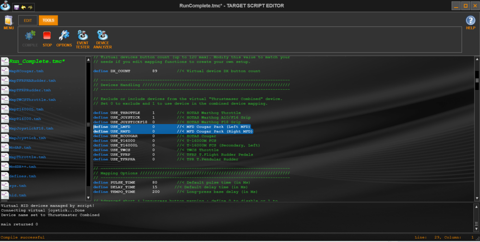Switch to the TOOLS tab
480x242 pixels.
click(48, 20)
